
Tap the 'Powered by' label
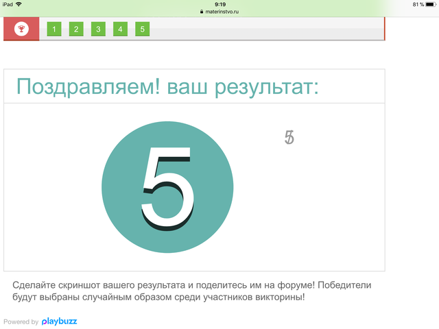(21, 321)
